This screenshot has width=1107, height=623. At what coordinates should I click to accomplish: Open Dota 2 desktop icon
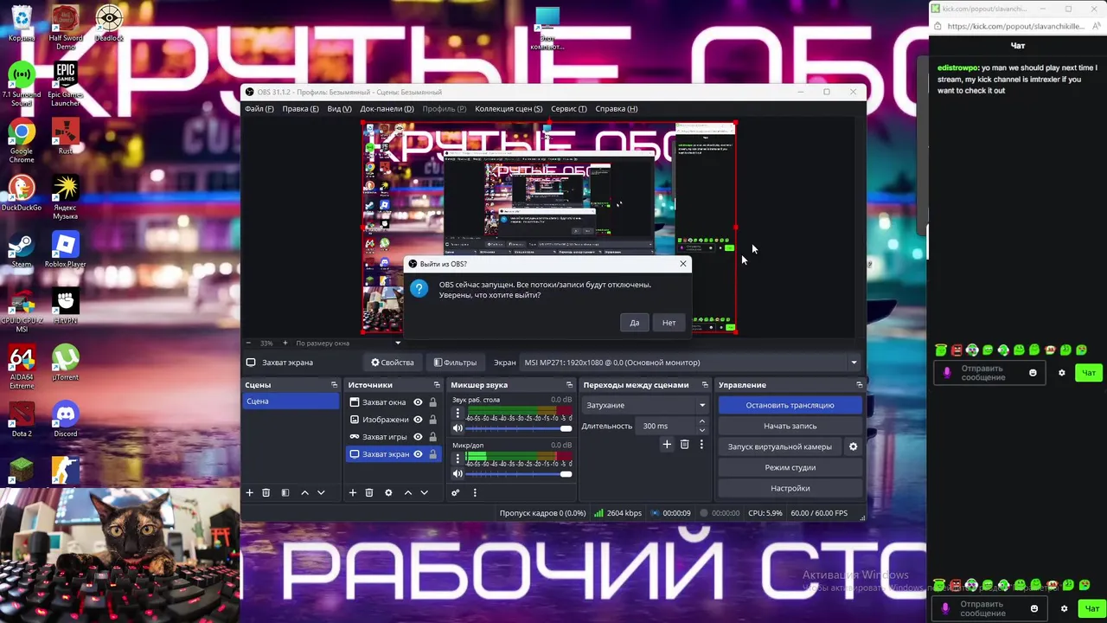pyautogui.click(x=22, y=418)
